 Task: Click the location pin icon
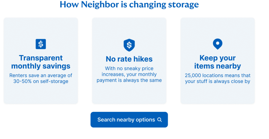coord(217,44)
